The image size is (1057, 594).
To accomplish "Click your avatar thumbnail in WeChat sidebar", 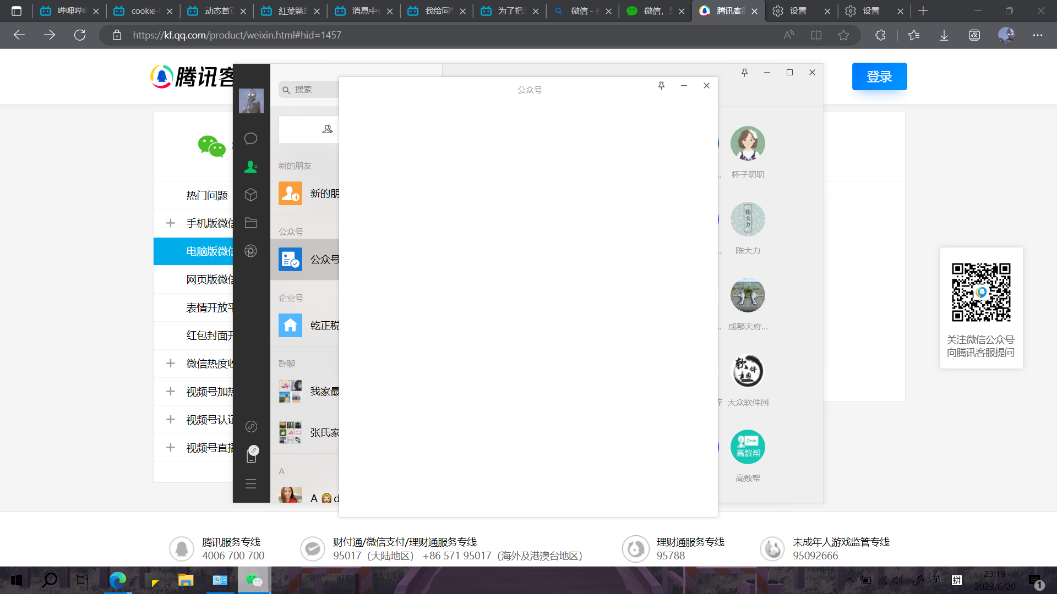I will [251, 101].
